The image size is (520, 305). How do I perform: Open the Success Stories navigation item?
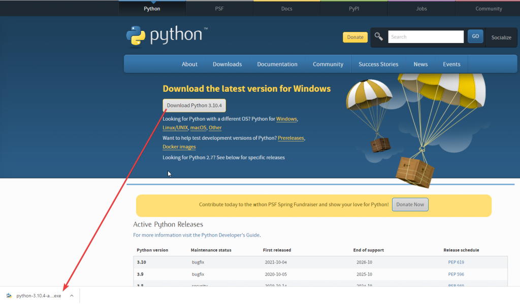[x=378, y=64]
